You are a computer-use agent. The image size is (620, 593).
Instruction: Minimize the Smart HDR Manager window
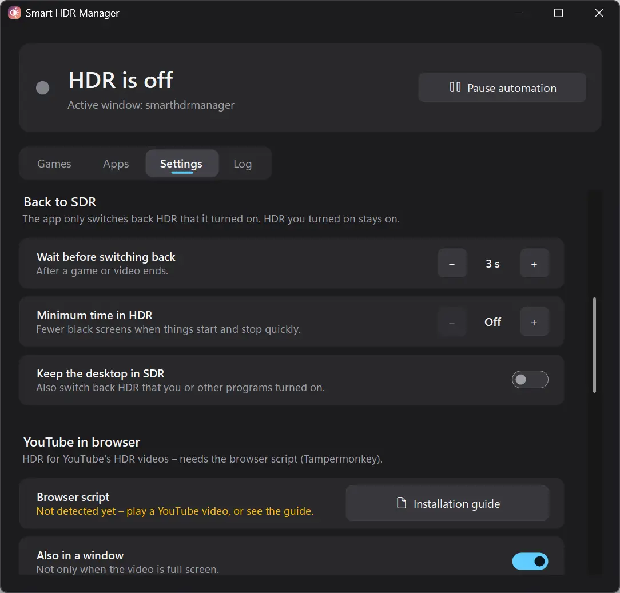pyautogui.click(x=519, y=13)
